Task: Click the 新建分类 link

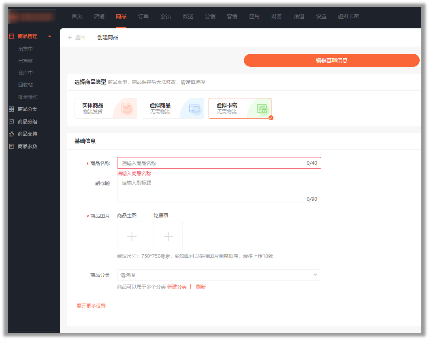Action: (x=177, y=287)
